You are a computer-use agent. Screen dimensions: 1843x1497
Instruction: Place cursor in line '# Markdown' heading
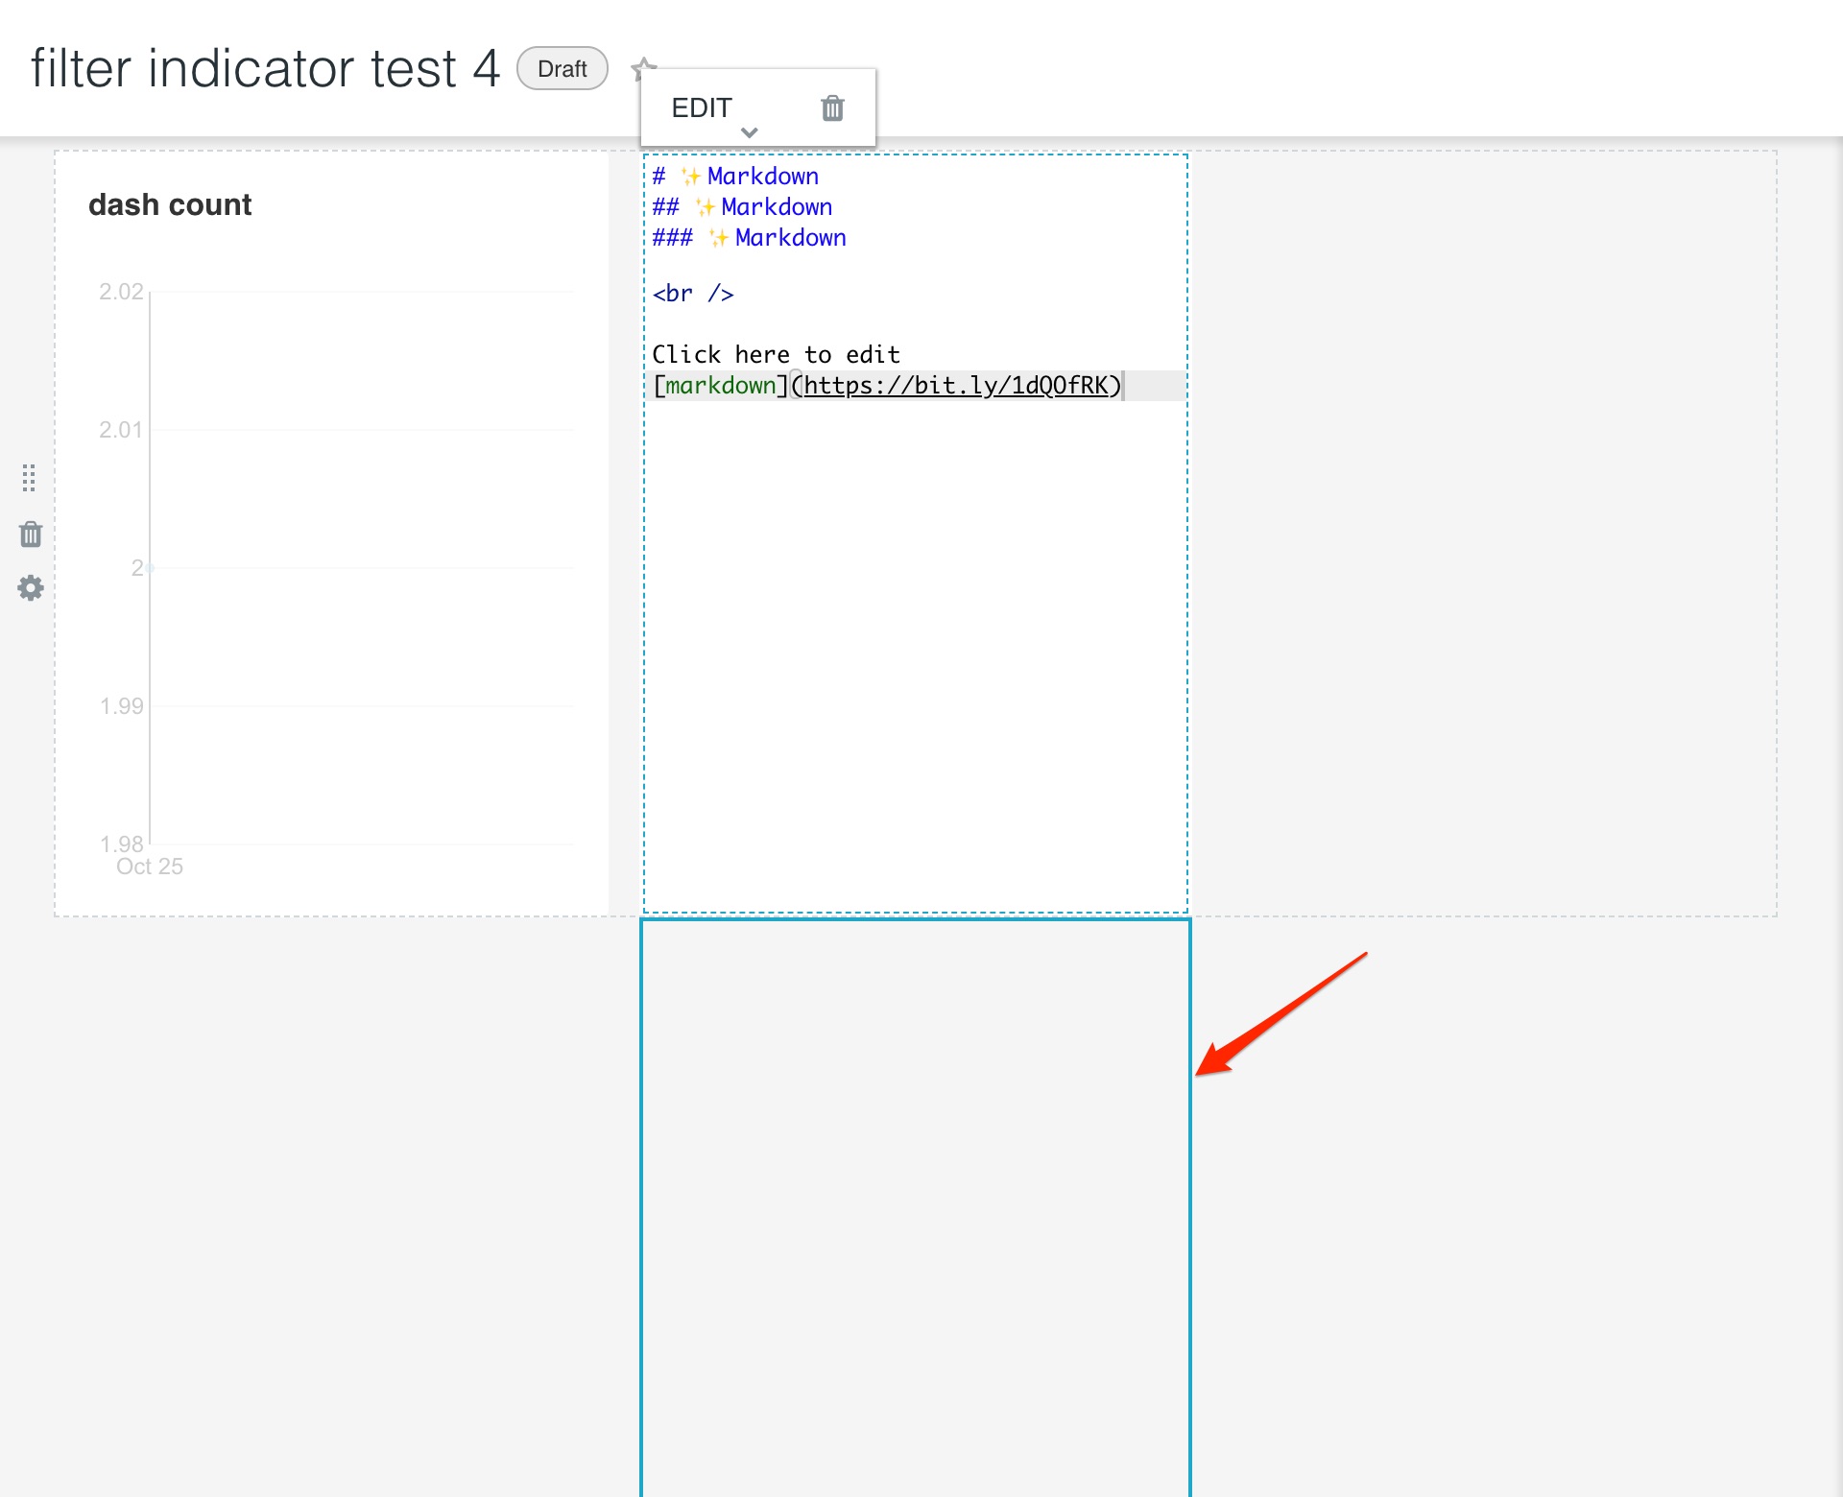click(x=735, y=176)
